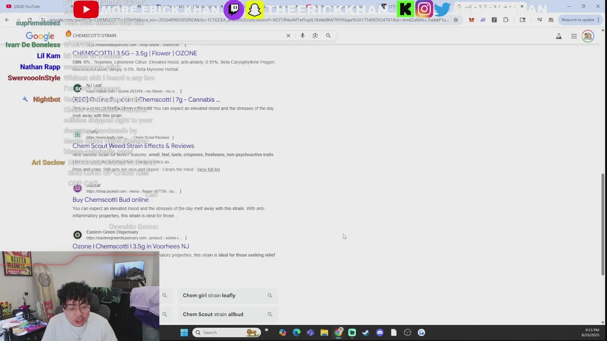Start voice search with the microphone
The image size is (607, 341).
pos(302,36)
